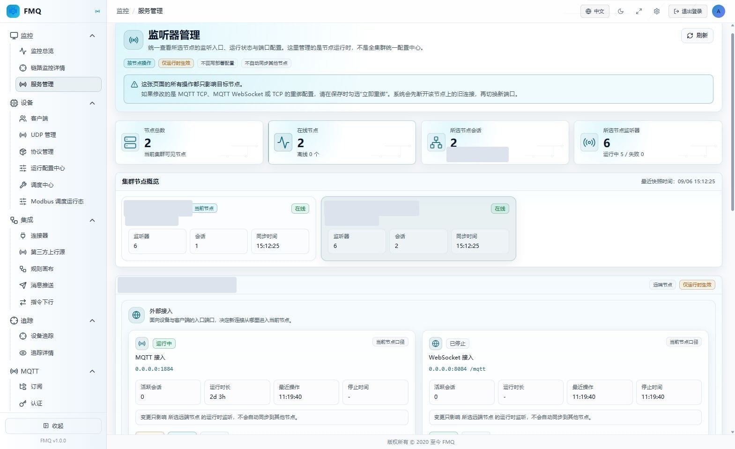Click 消息推送 send icon
Screen dimensions: 735x449
(x=22, y=285)
